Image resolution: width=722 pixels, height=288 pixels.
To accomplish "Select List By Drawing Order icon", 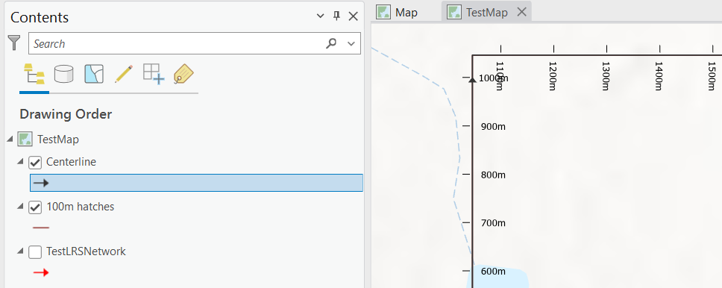I will (x=34, y=74).
